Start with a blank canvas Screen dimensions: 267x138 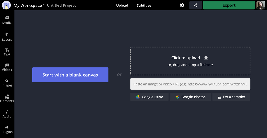click(x=70, y=75)
